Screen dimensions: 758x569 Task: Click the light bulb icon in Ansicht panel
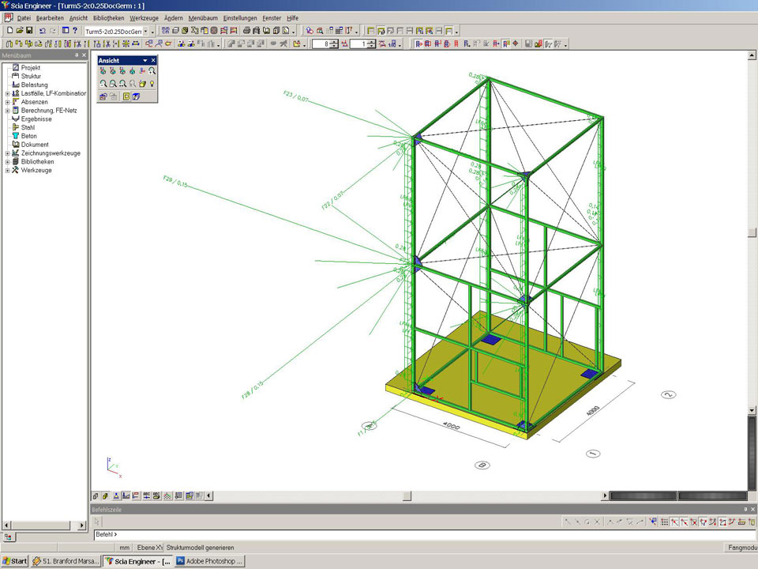tap(152, 83)
